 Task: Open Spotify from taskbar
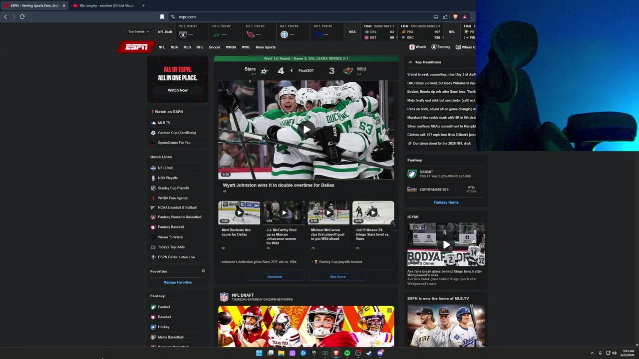[347, 353]
